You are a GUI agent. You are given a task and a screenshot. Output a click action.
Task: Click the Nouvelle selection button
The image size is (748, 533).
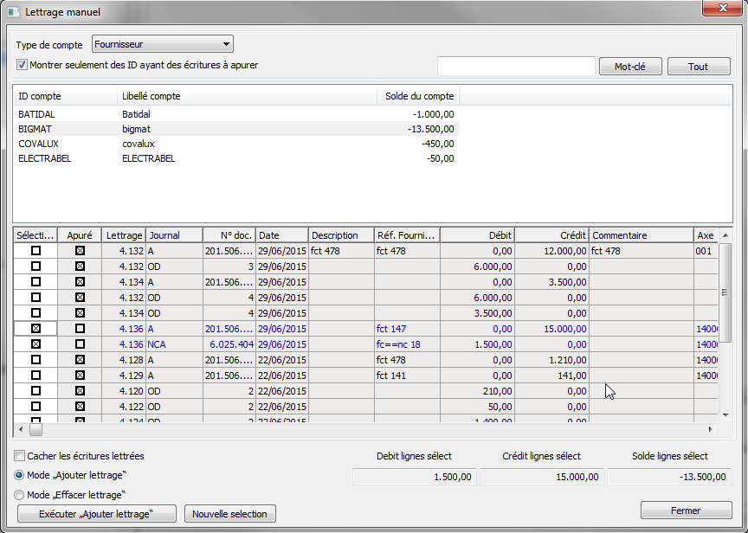(230, 514)
